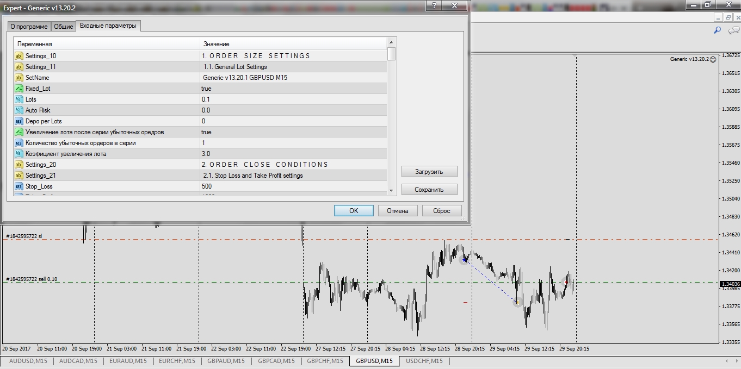741x369 pixels.
Task: Open the EURCHF,M15 chart tab
Action: (177, 361)
